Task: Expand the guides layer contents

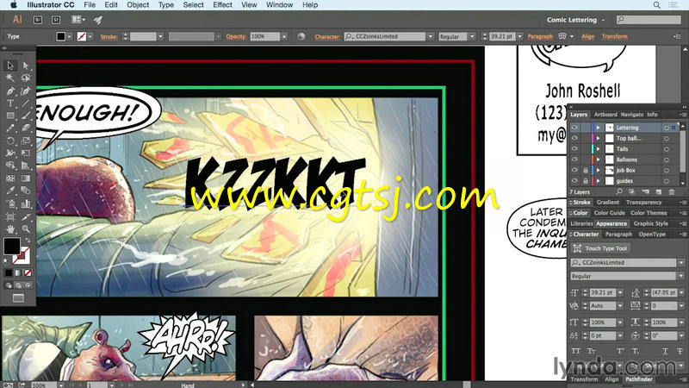Action: pos(598,181)
